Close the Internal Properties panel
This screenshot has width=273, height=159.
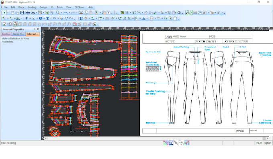pyautogui.click(x=38, y=29)
